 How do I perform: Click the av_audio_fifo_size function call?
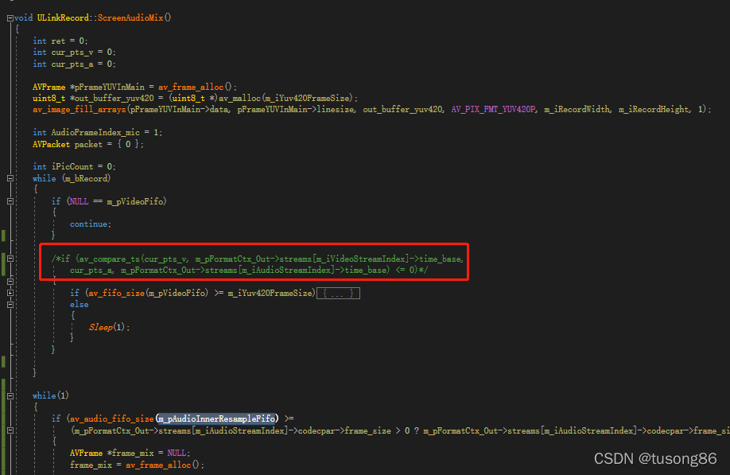(112, 419)
